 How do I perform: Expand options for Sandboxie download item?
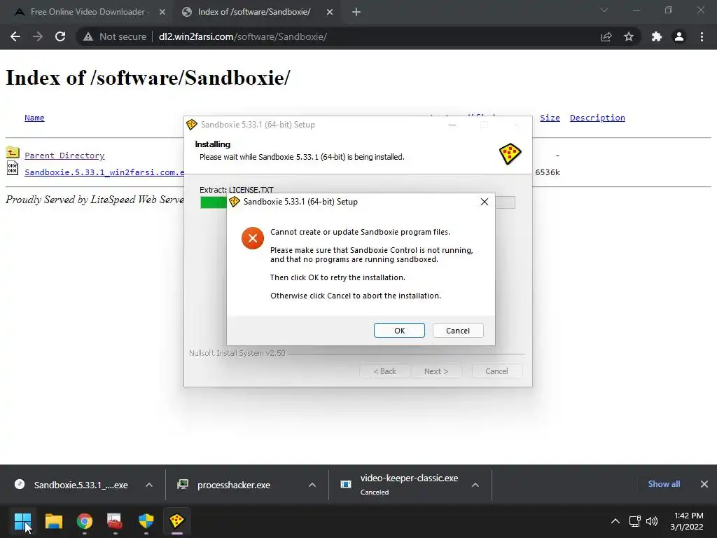(x=149, y=485)
